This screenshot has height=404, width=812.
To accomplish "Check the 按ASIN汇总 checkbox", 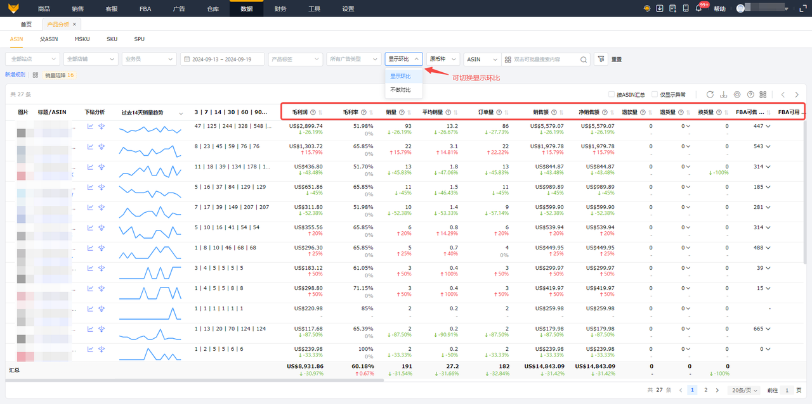I will click(x=612, y=95).
